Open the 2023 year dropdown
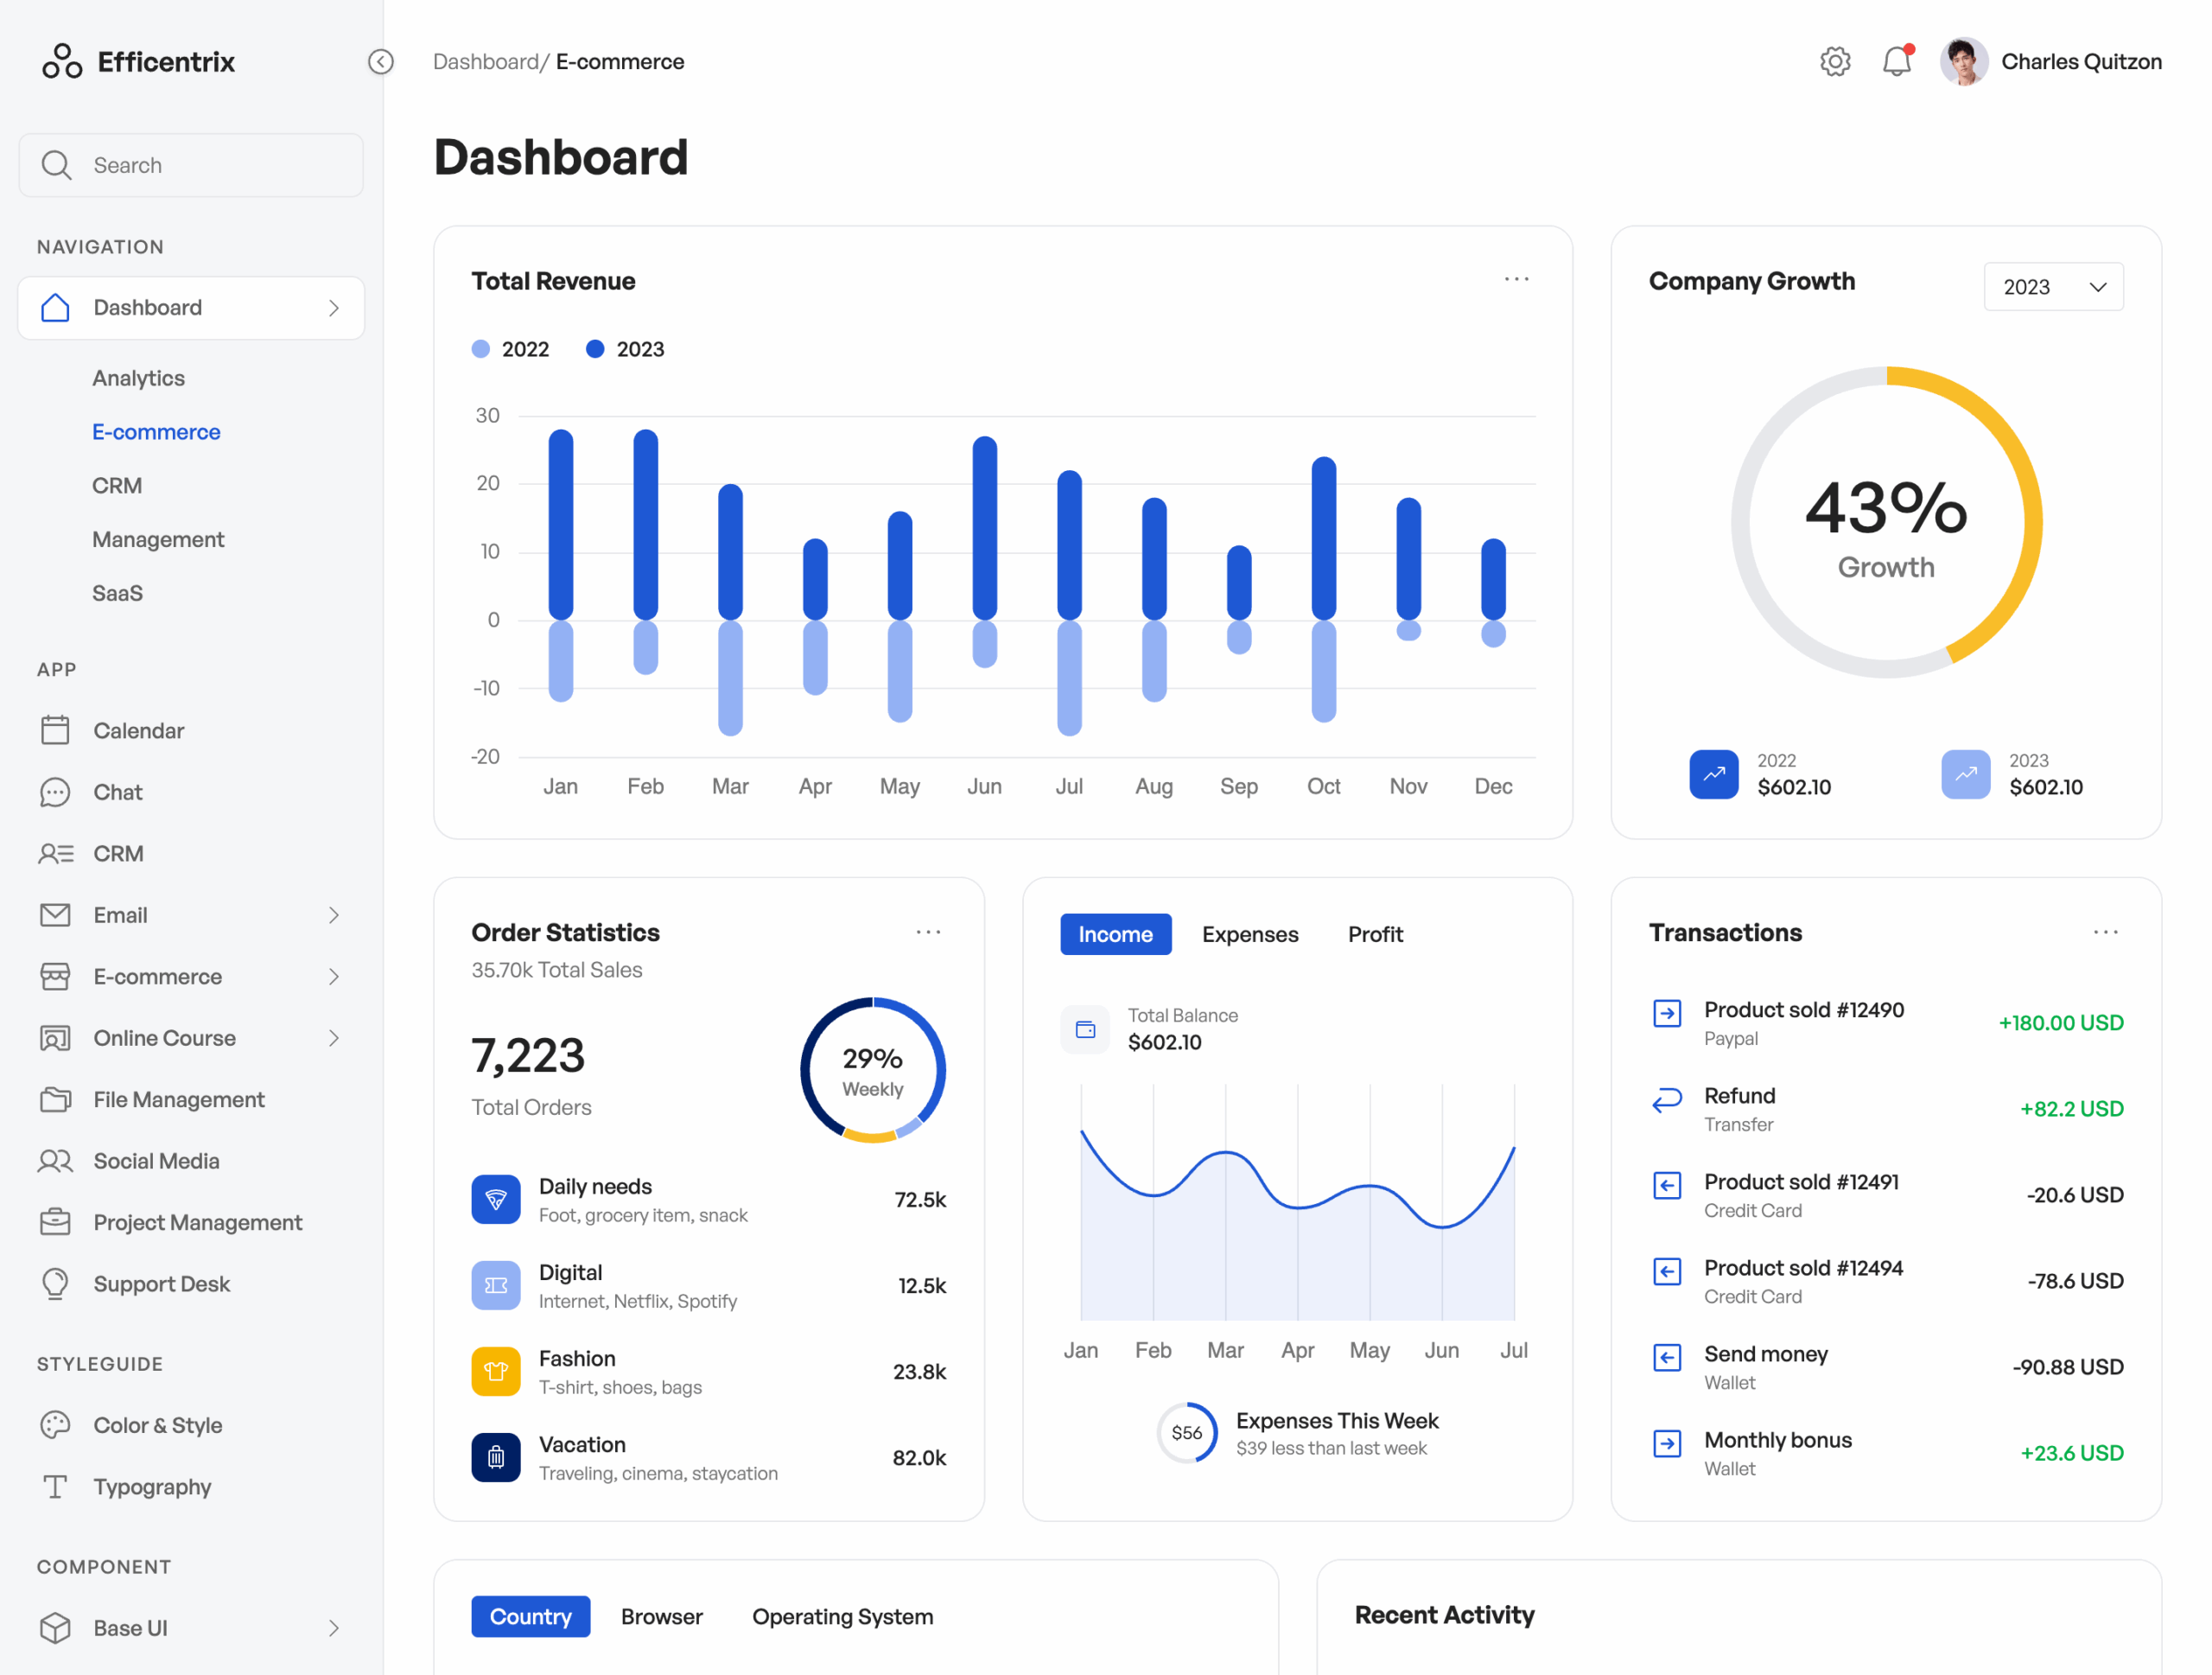The height and width of the screenshot is (1675, 2212). pos(2053,287)
